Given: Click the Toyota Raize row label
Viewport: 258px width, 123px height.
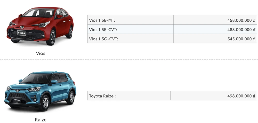Looking at the screenshot, I should coord(102,96).
